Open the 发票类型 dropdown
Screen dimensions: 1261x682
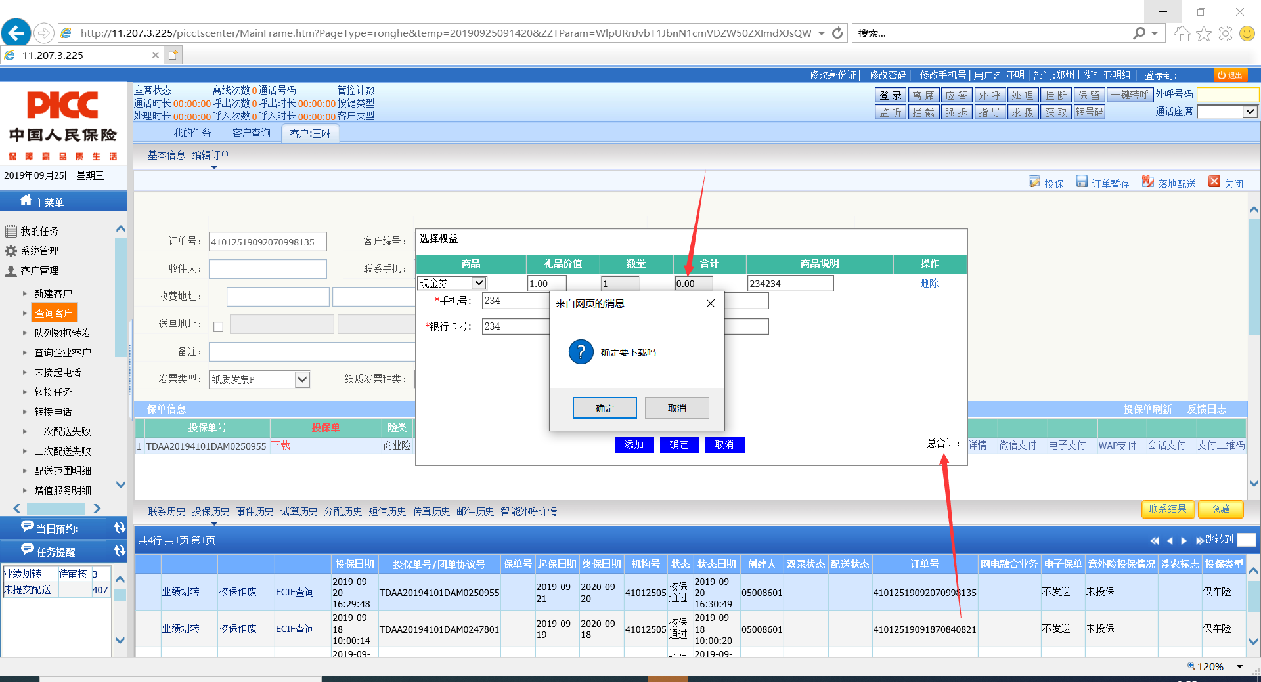(301, 379)
